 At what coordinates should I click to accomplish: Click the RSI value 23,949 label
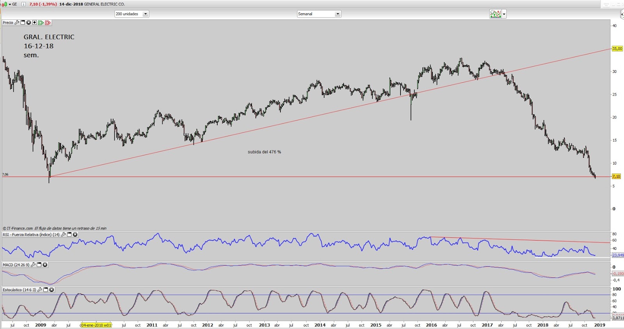pyautogui.click(x=618, y=255)
